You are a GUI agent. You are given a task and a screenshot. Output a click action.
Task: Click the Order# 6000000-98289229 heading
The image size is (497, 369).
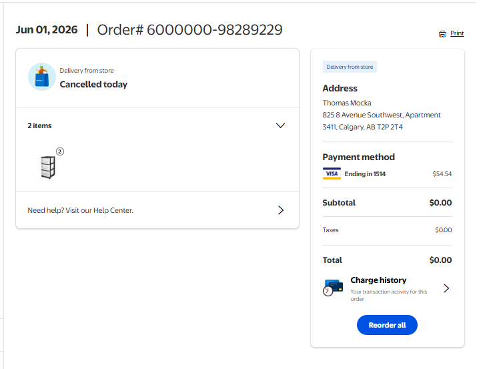(189, 30)
